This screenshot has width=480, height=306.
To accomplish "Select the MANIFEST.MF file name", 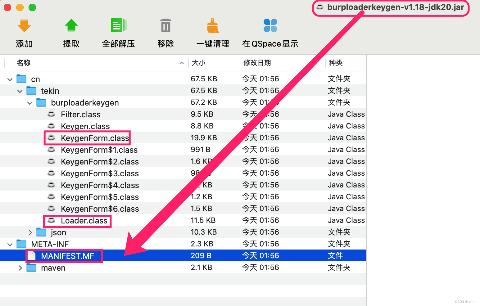I will pyautogui.click(x=68, y=256).
